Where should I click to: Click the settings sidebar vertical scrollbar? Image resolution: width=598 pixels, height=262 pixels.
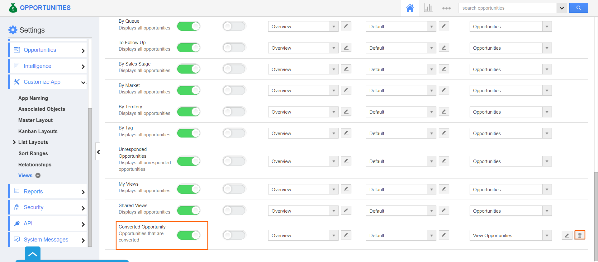tap(90, 177)
